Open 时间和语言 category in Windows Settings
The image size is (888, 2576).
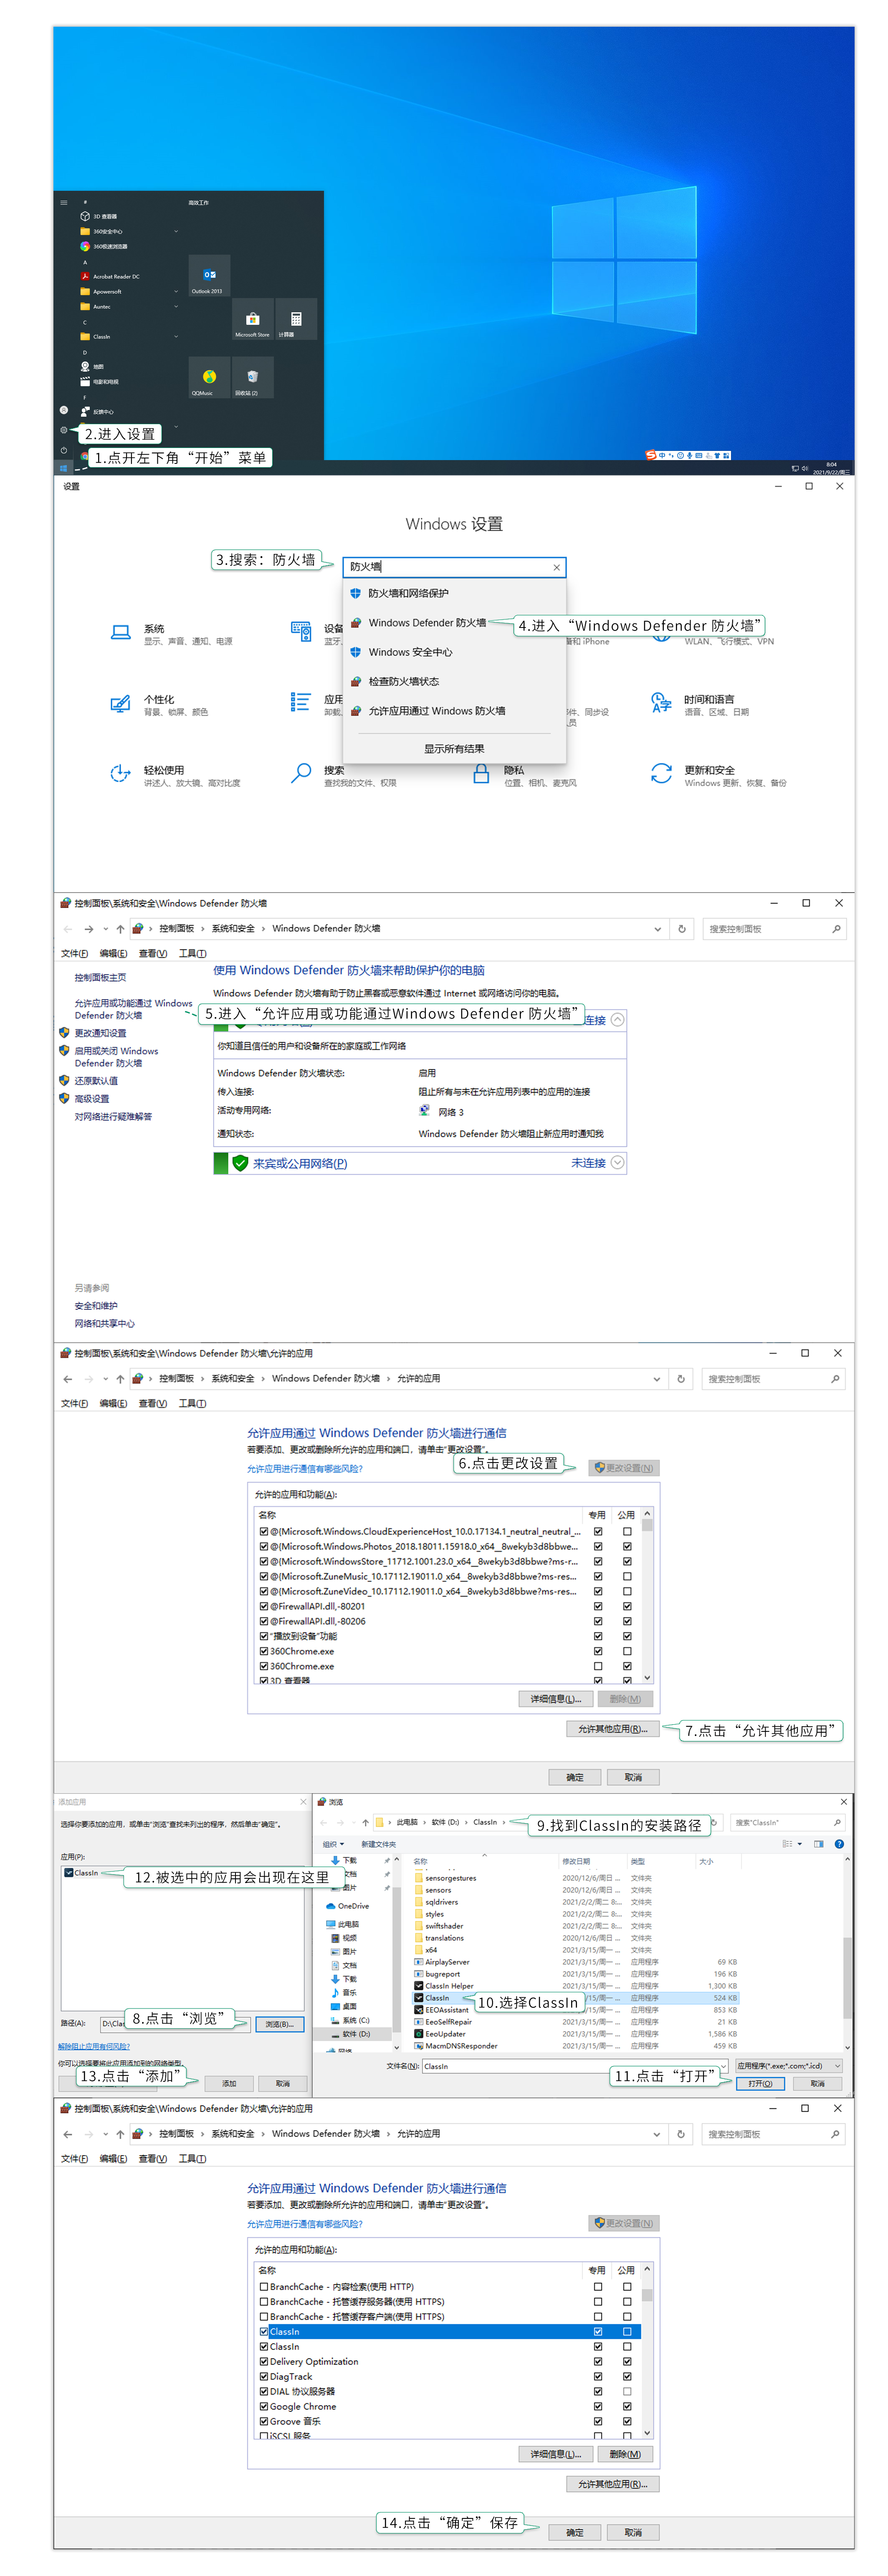(700, 705)
